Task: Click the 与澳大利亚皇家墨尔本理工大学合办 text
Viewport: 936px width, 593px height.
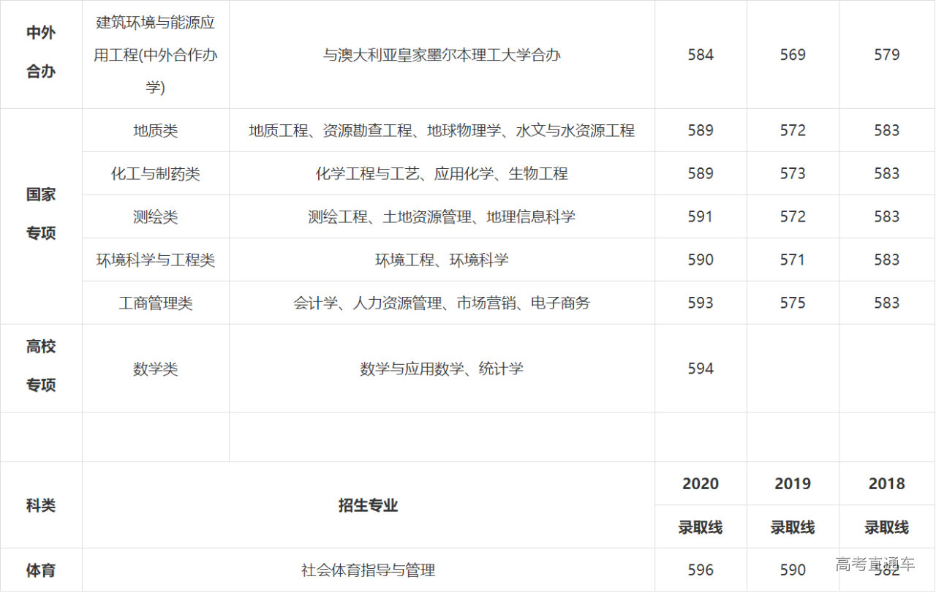Action: (x=442, y=55)
